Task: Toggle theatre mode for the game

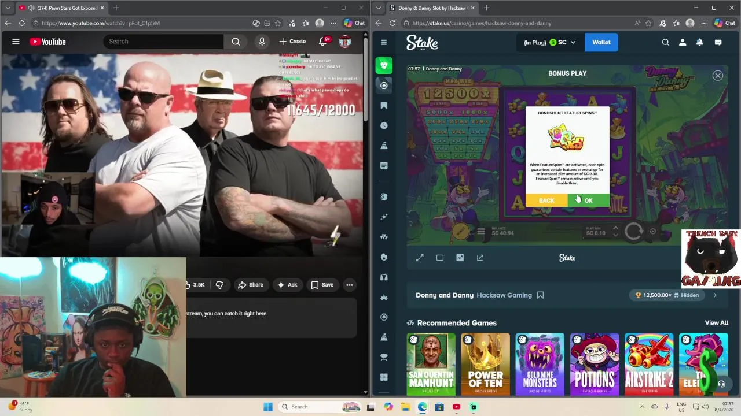Action: pos(440,258)
